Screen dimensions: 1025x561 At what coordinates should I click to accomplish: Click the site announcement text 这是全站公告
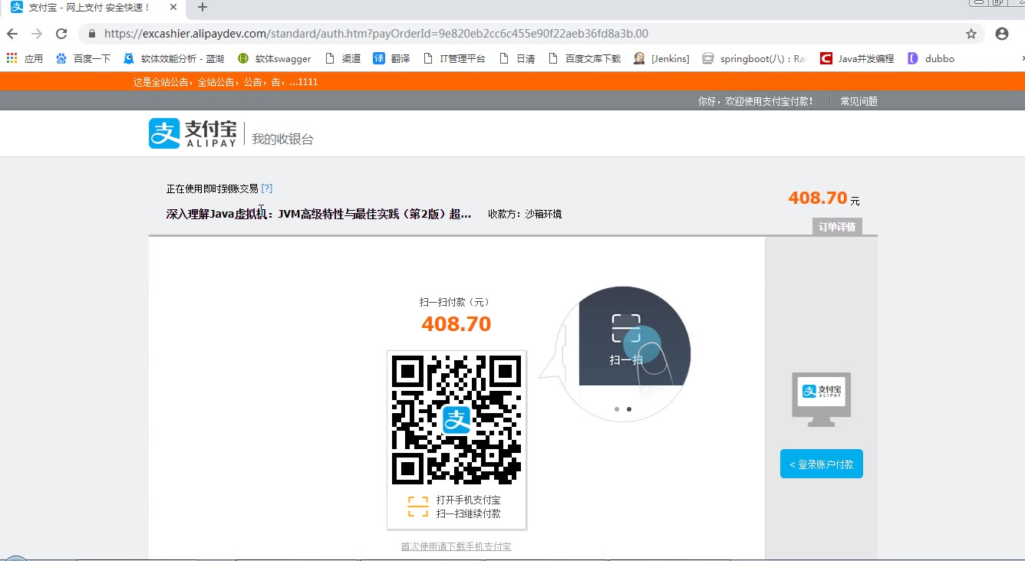pos(226,82)
